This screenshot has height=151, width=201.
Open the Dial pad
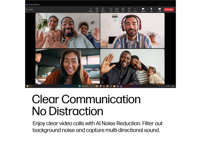click(91, 10)
